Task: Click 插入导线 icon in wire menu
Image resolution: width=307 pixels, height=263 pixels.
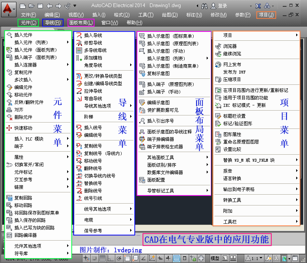Action: (x=79, y=35)
